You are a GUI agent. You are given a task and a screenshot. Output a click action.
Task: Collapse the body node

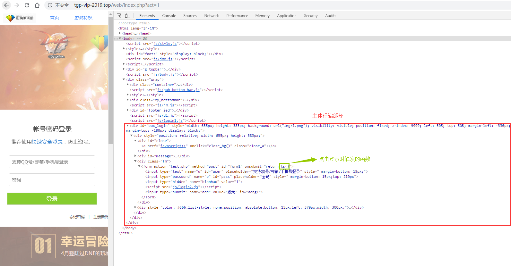pyautogui.click(x=120, y=38)
